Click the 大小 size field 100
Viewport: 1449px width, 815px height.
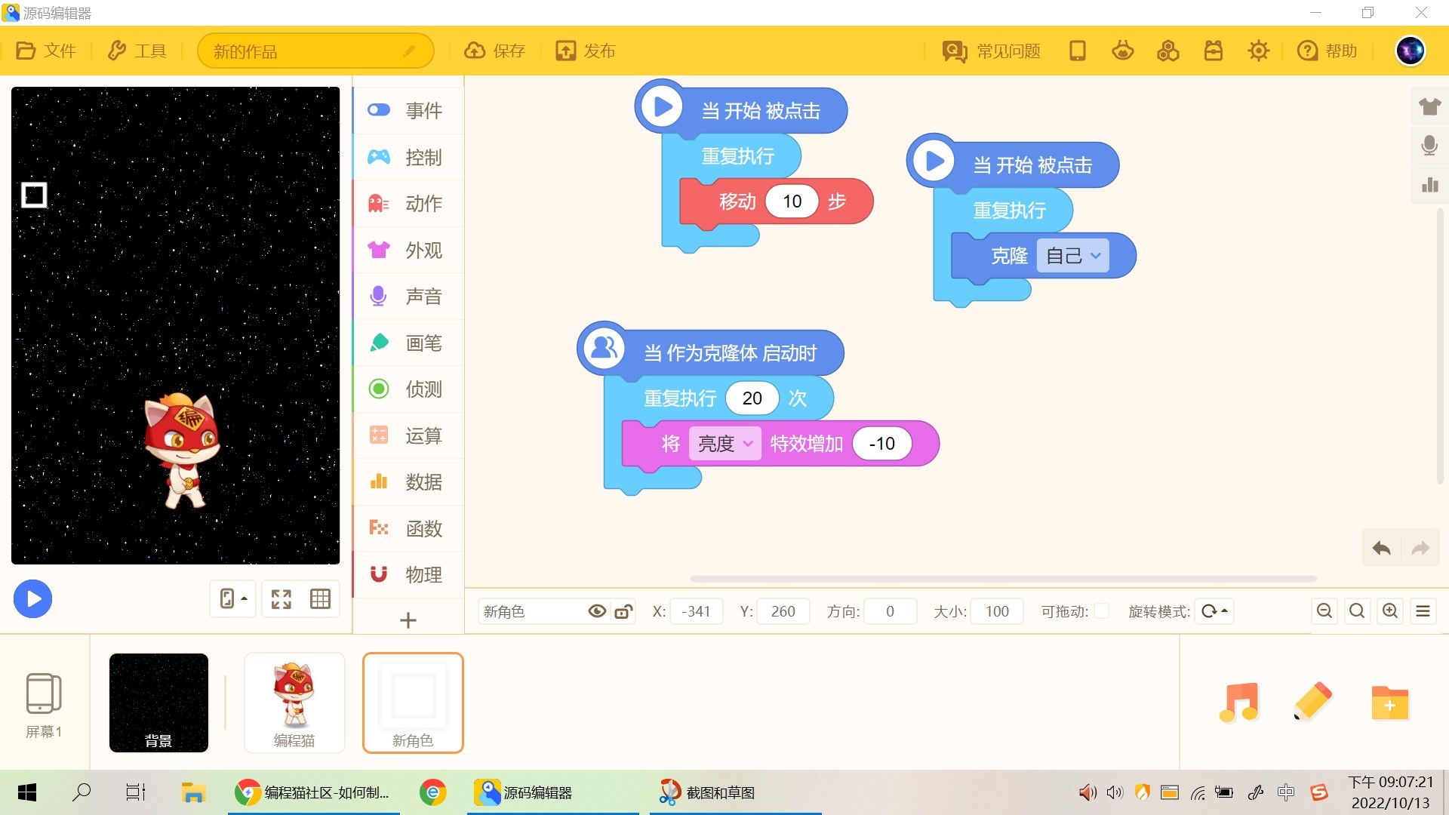pos(997,611)
